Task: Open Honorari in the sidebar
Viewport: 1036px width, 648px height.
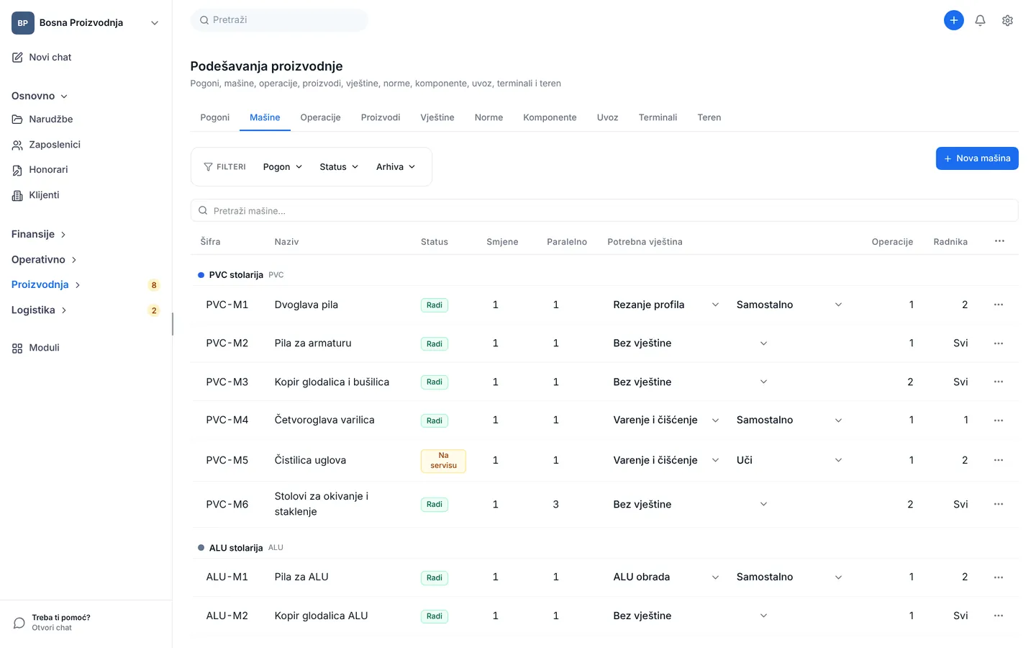Action: click(40, 170)
